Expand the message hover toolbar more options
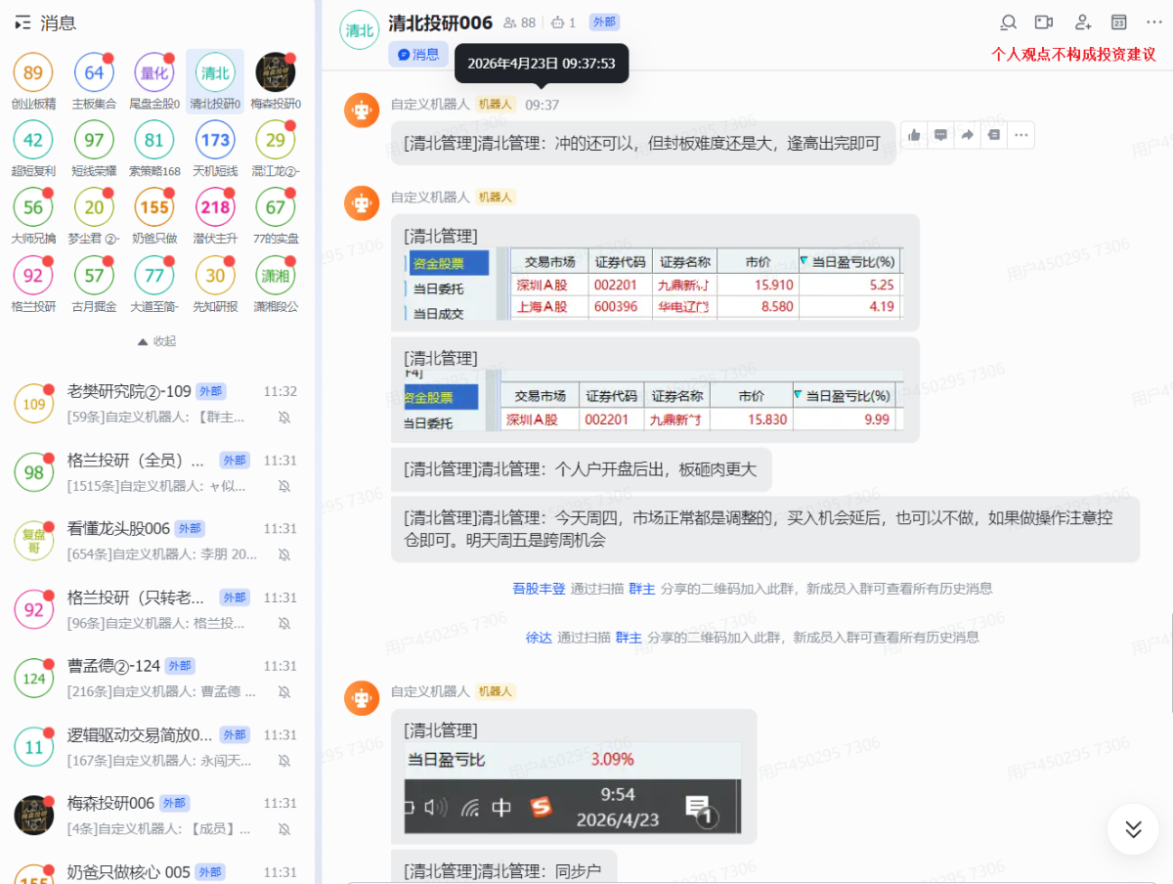The width and height of the screenshot is (1173, 884). 1021,135
